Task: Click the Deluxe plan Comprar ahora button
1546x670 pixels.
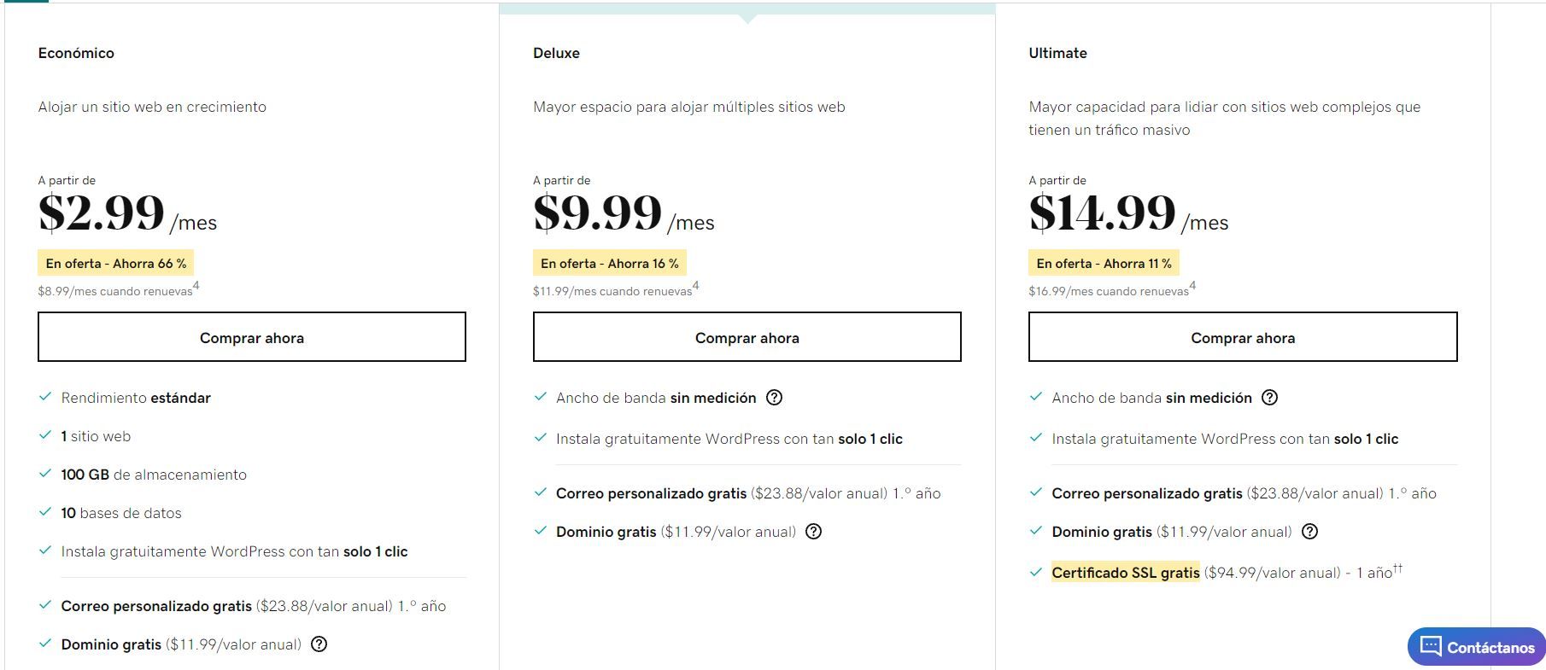Action: (x=747, y=337)
